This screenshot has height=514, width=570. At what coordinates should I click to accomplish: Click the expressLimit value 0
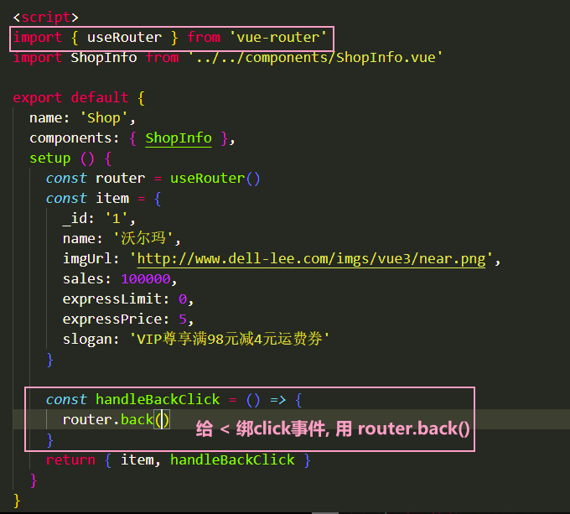click(183, 299)
